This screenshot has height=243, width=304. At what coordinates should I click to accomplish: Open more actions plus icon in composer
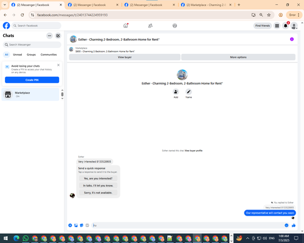(70, 225)
